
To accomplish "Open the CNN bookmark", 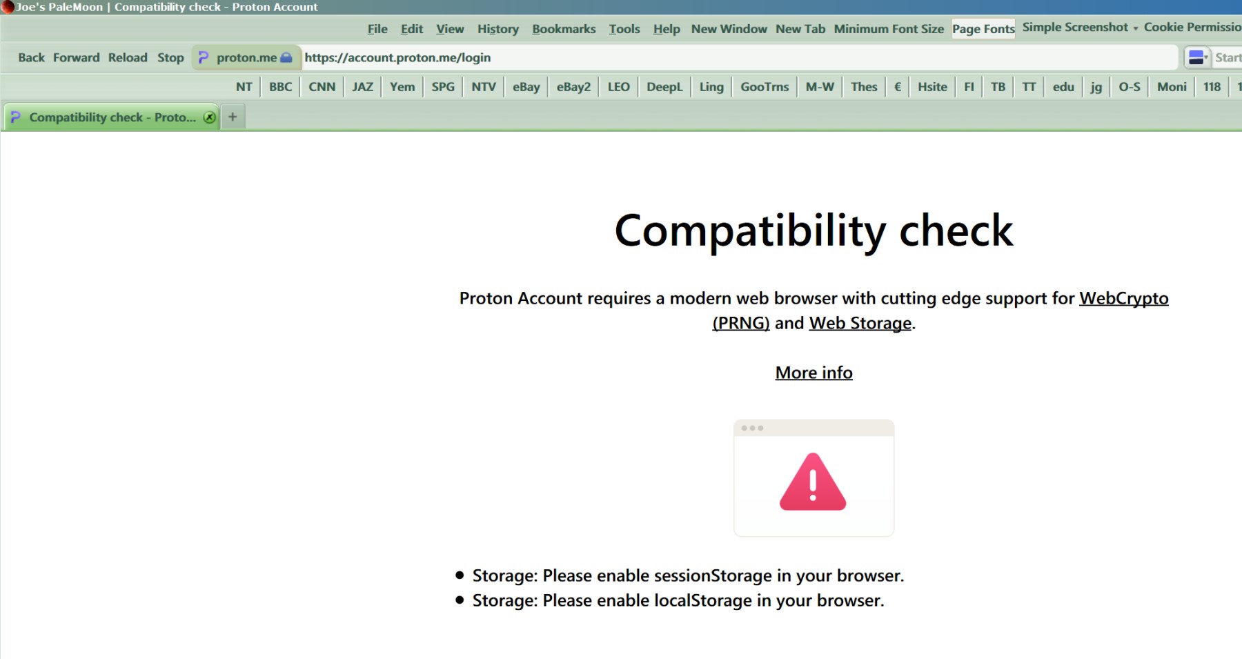I will [322, 87].
